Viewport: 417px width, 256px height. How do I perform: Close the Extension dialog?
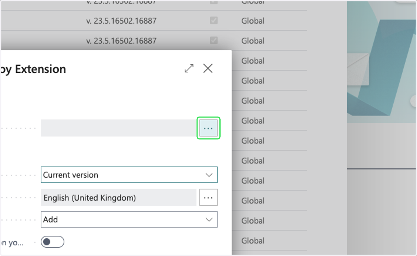pos(208,69)
